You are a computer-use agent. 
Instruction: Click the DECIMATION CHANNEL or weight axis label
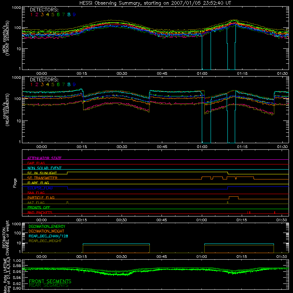tap(5, 238)
